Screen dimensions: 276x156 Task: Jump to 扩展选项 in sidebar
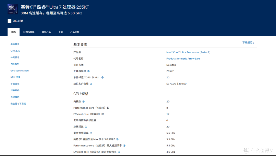pyautogui.click(x=15, y=84)
